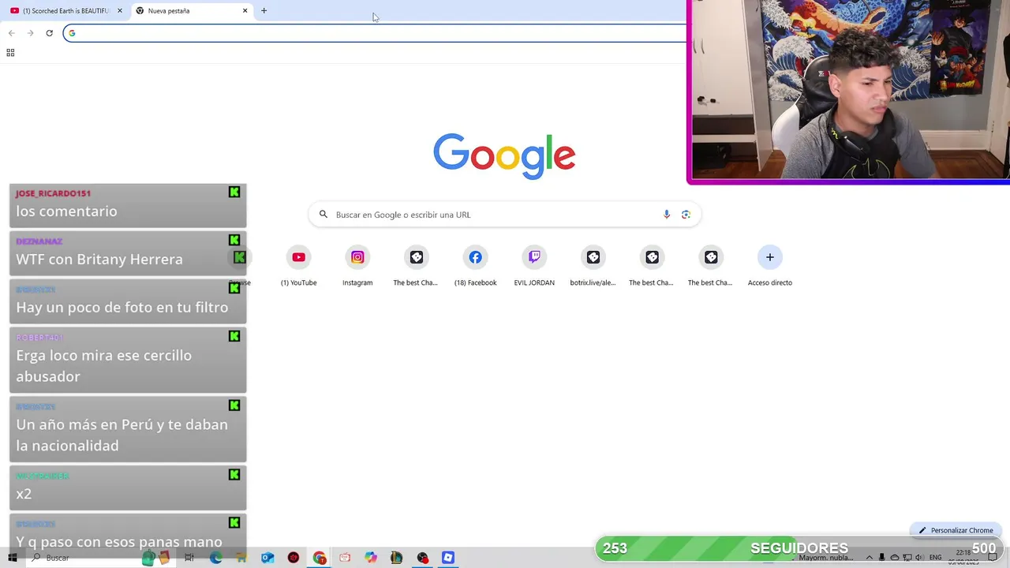This screenshot has height=568, width=1010.
Task: Open the YouTube shortcut
Action: point(298,267)
